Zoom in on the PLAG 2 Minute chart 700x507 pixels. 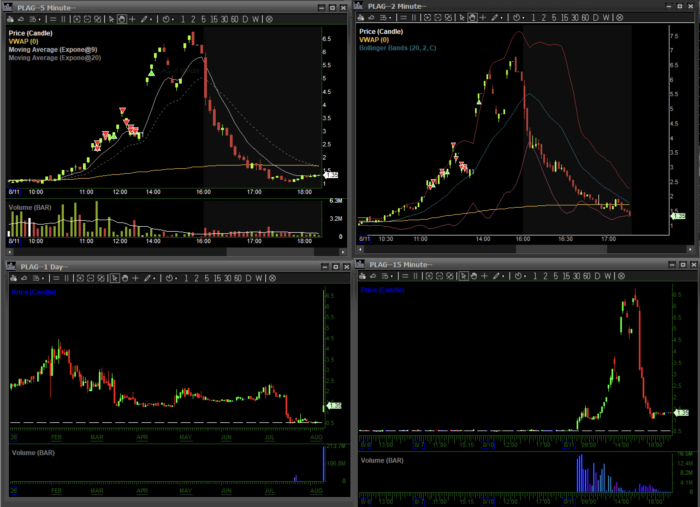click(427, 17)
